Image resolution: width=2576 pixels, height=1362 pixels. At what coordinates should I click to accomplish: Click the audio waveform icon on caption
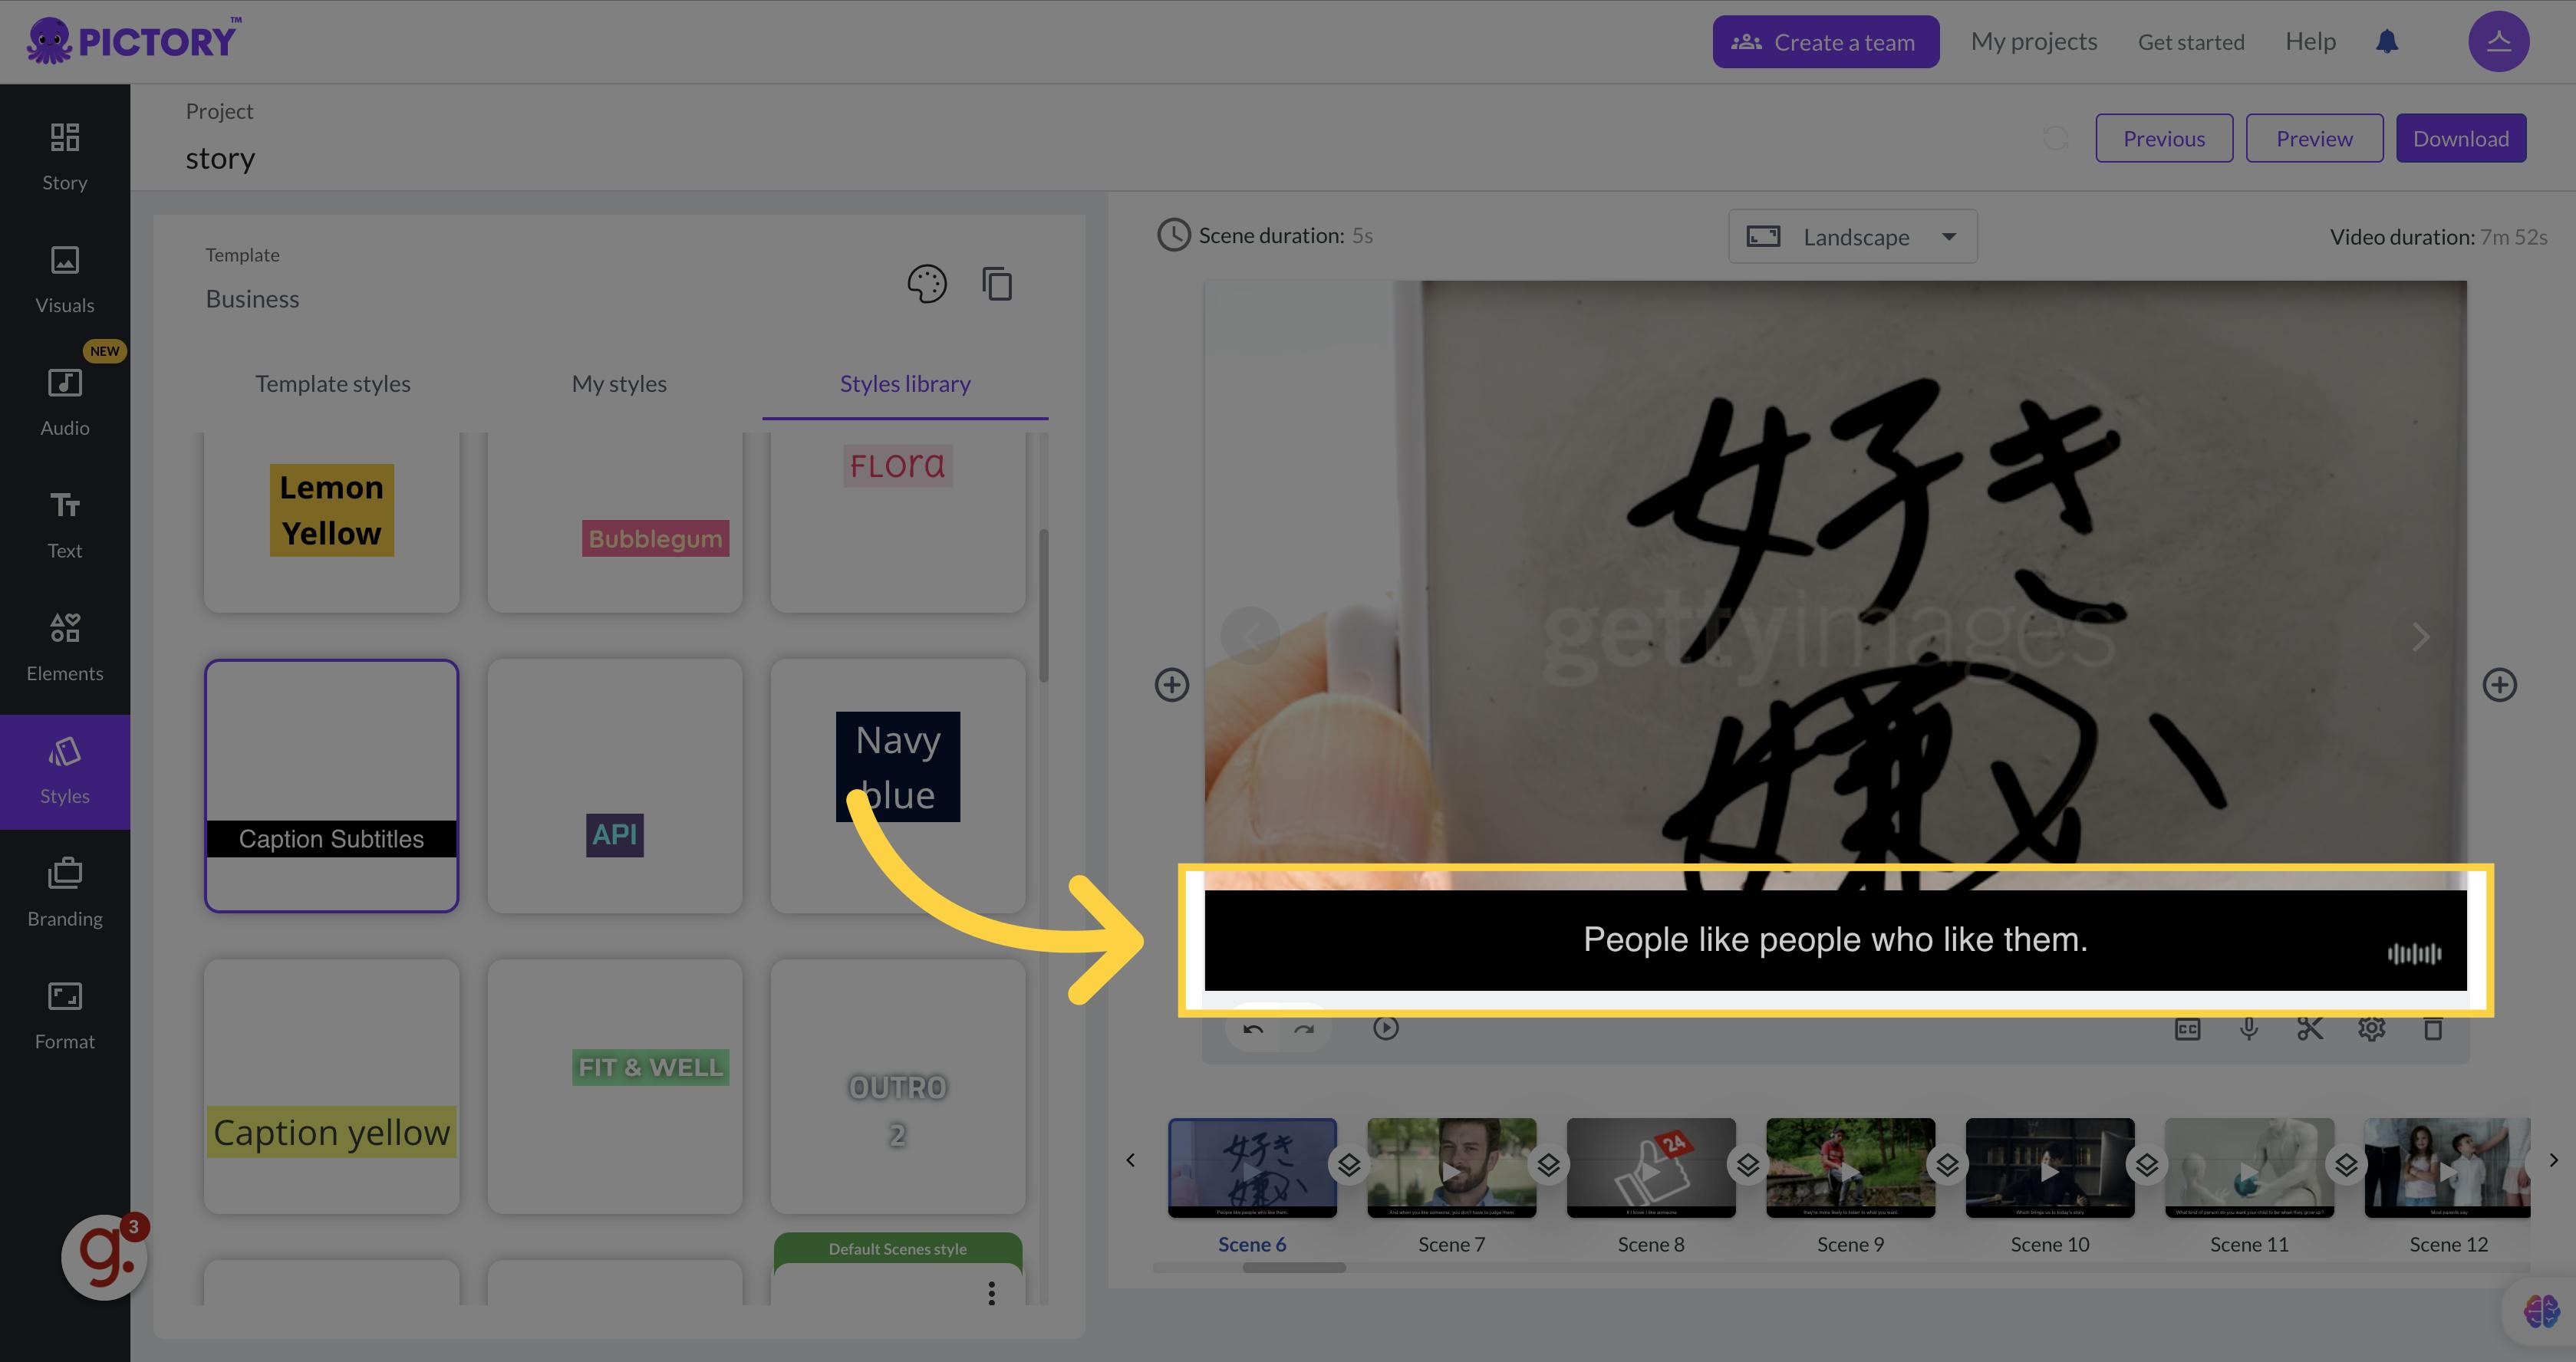point(2415,954)
